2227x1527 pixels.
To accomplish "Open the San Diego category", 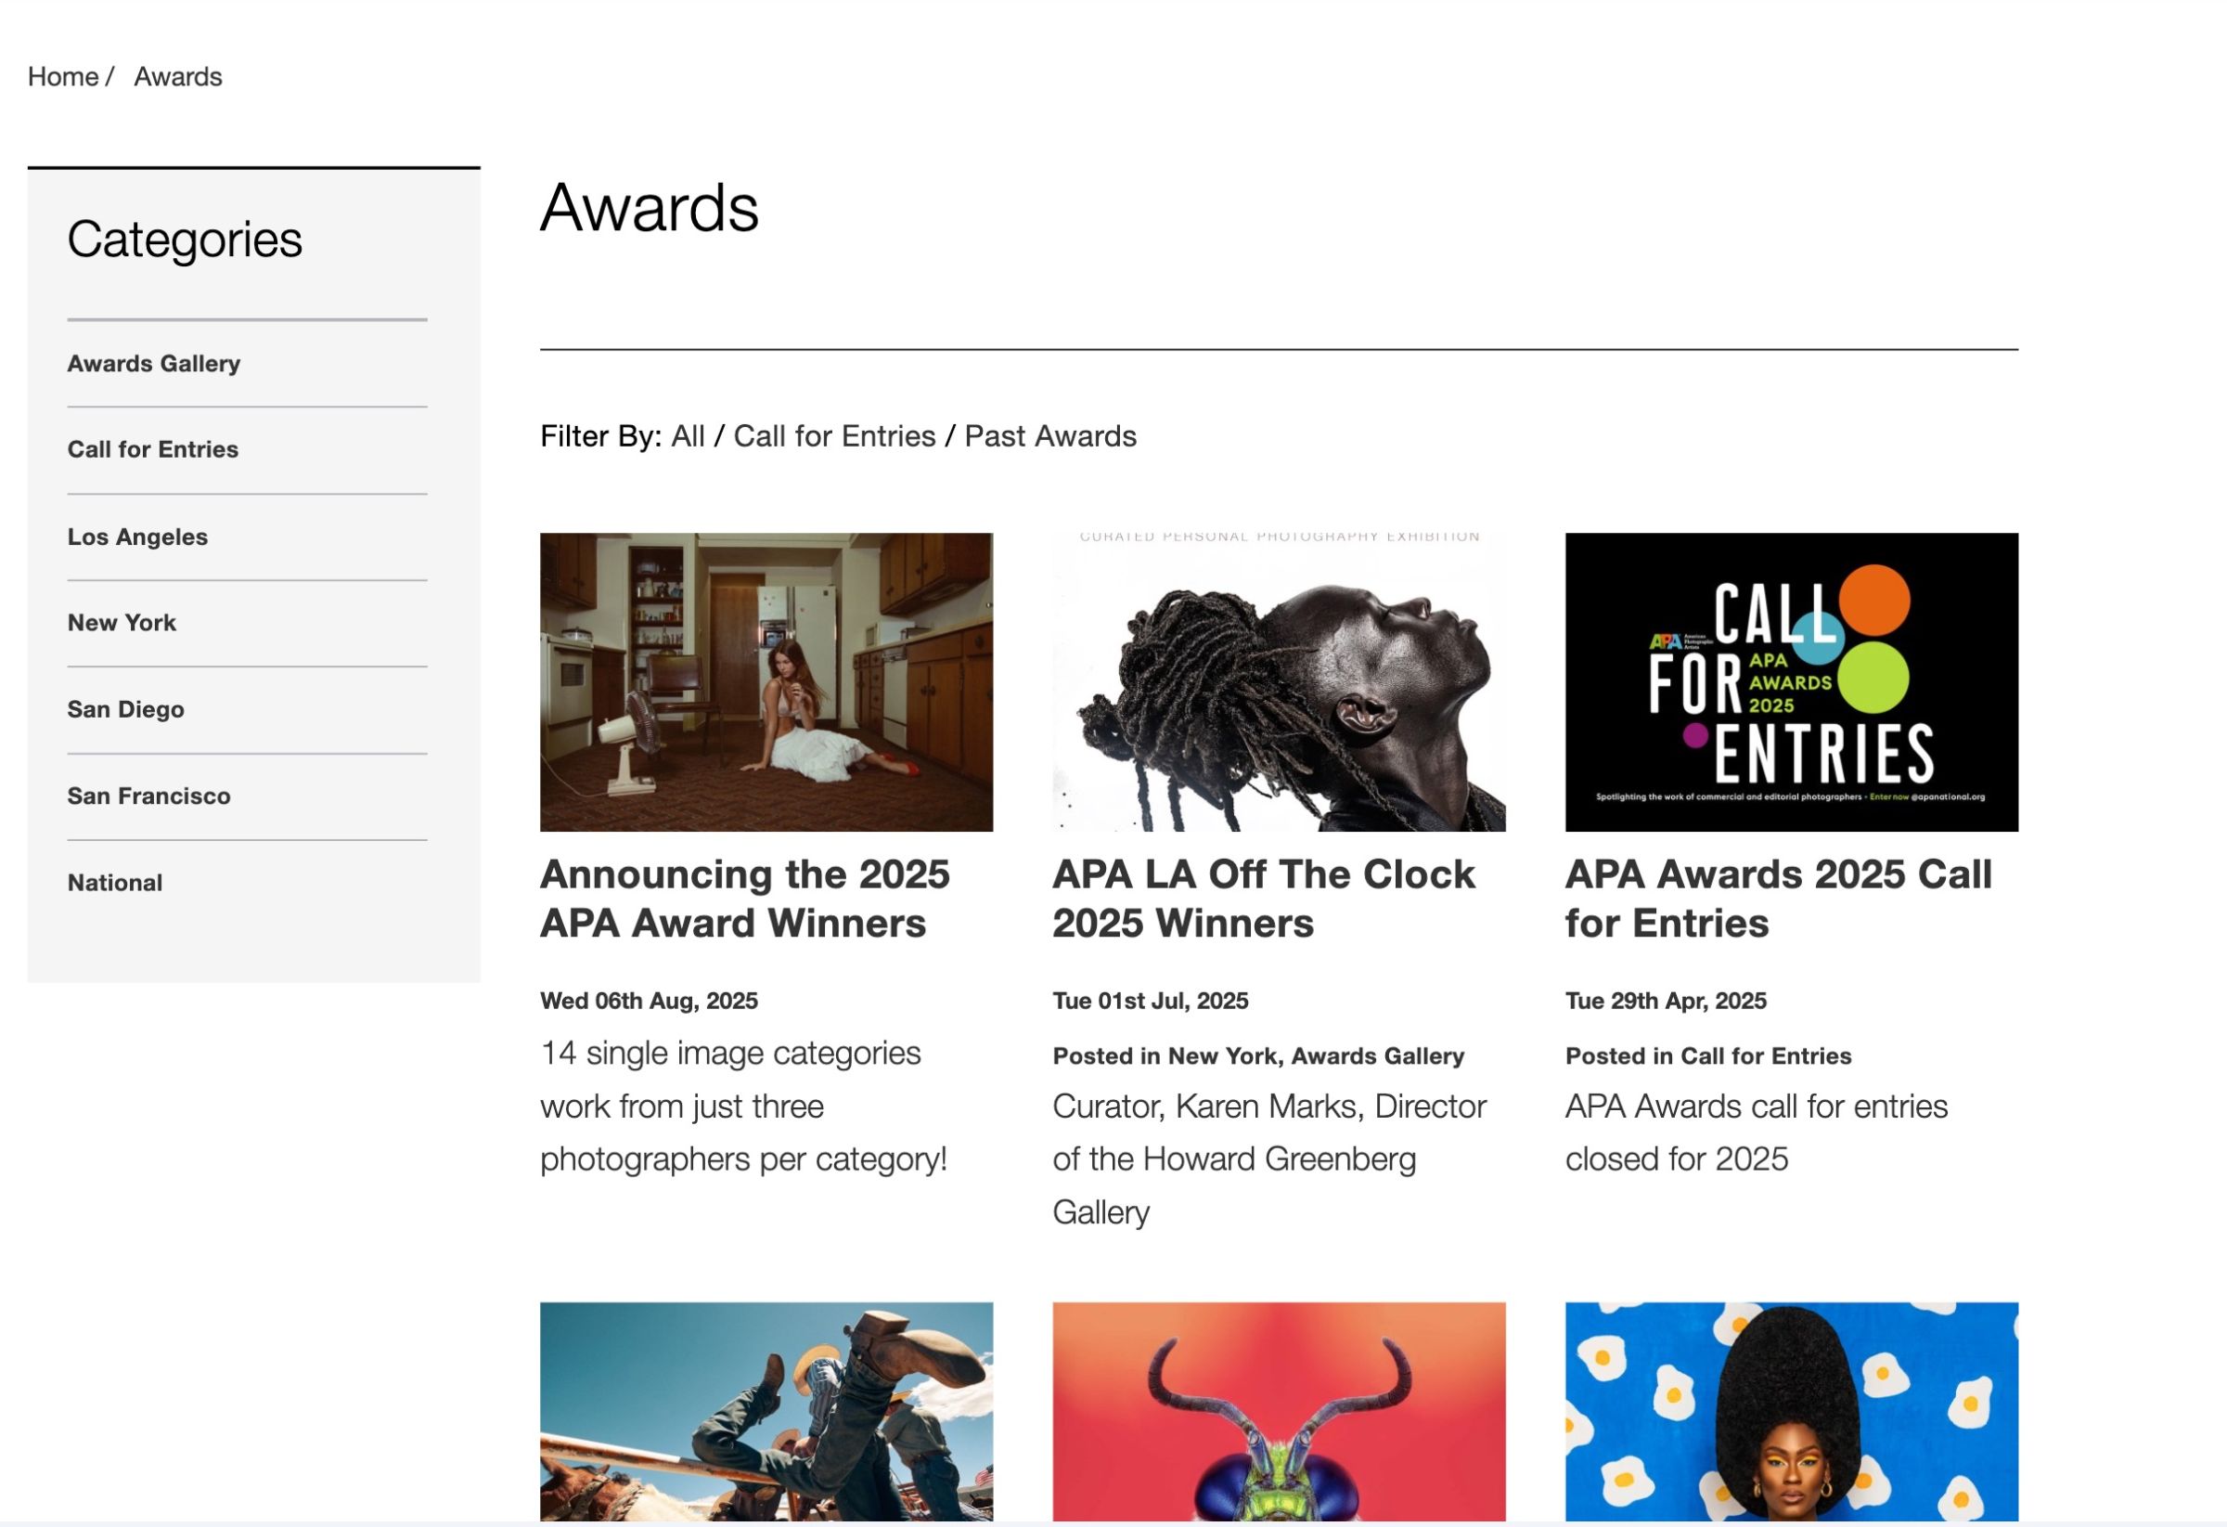I will [125, 709].
